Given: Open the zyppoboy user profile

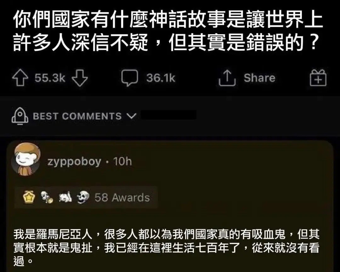Looking at the screenshot, I should pos(74,162).
